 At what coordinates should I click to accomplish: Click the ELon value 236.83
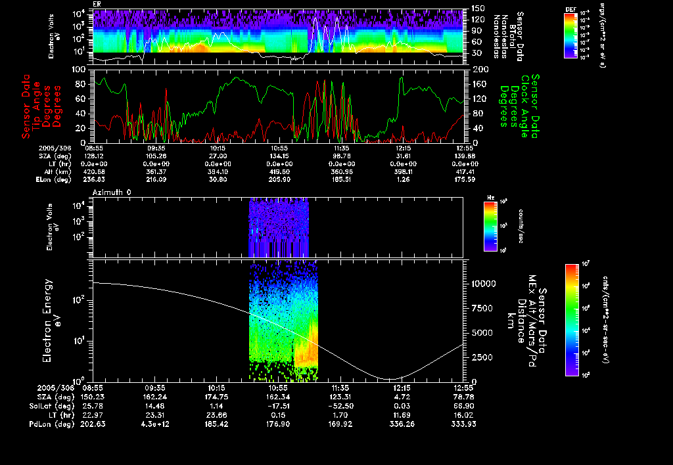coord(93,179)
